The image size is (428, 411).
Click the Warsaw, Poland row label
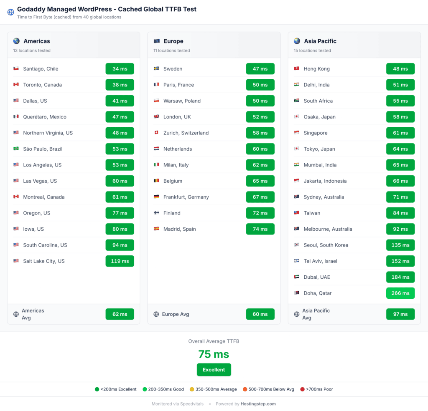[x=182, y=101]
